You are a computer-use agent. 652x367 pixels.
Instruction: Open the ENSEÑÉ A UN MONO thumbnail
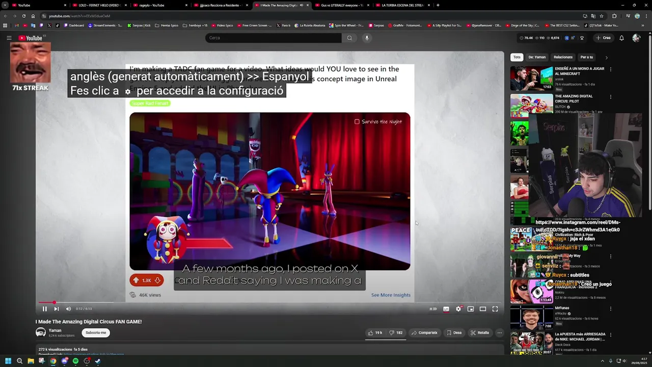coord(531,78)
